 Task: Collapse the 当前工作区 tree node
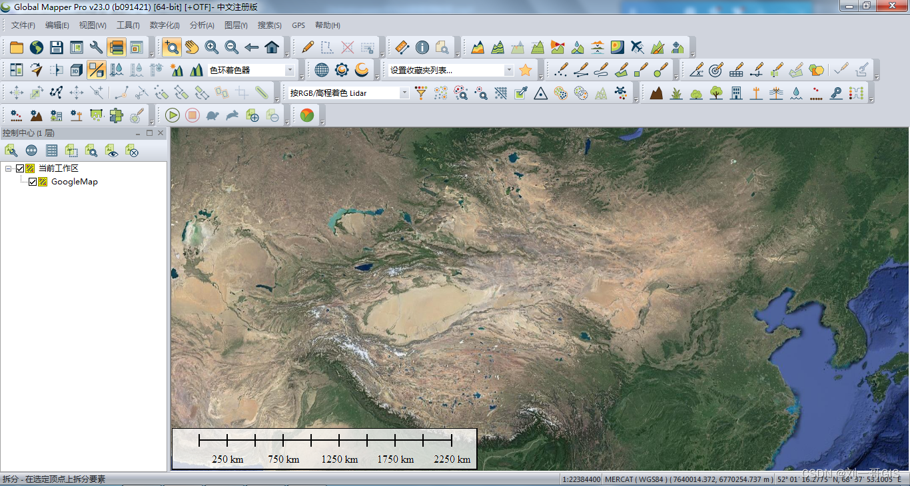8,168
